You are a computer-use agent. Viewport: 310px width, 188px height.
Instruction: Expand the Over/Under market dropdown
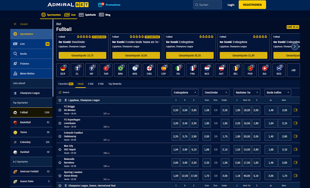[216, 92]
